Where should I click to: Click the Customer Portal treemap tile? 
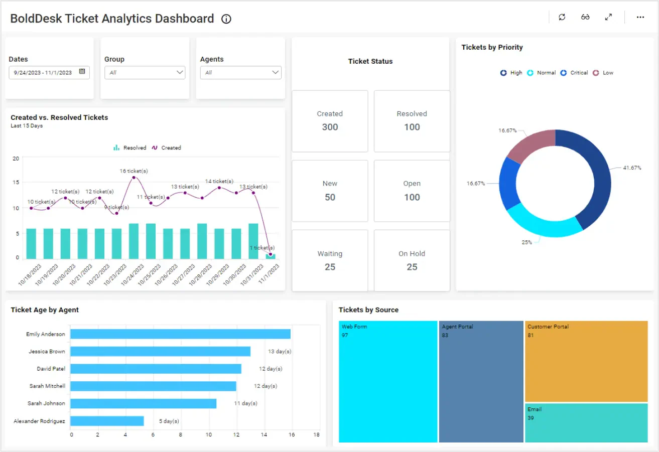point(586,361)
